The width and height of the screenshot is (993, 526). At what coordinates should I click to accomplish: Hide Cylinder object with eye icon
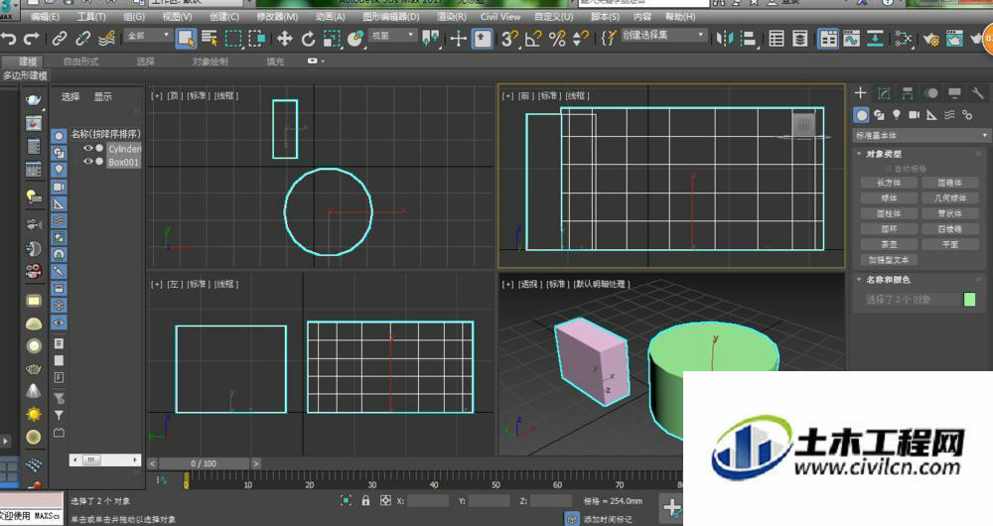[x=88, y=148]
